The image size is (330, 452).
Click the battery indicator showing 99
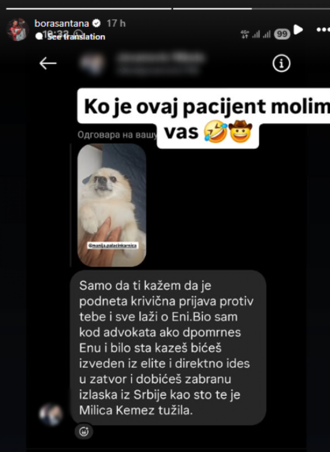pos(282,34)
